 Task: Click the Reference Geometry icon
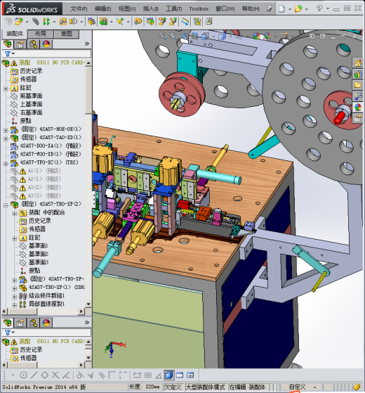(120, 22)
